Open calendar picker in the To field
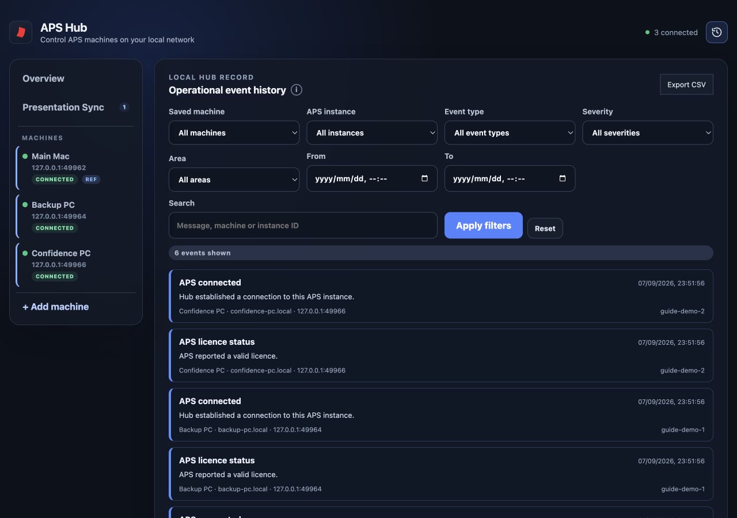This screenshot has width=737, height=518. (x=563, y=178)
